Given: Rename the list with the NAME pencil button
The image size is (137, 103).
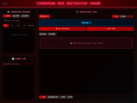Looking at the screenshot, I should pos(123,16).
